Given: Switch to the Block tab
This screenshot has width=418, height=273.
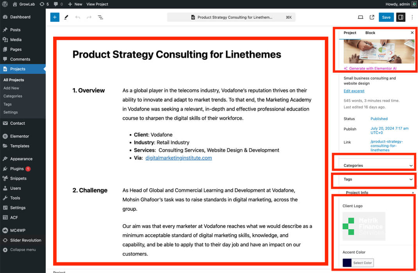Looking at the screenshot, I should click(370, 33).
